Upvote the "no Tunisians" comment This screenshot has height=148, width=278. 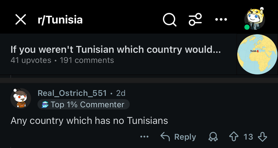234,137
